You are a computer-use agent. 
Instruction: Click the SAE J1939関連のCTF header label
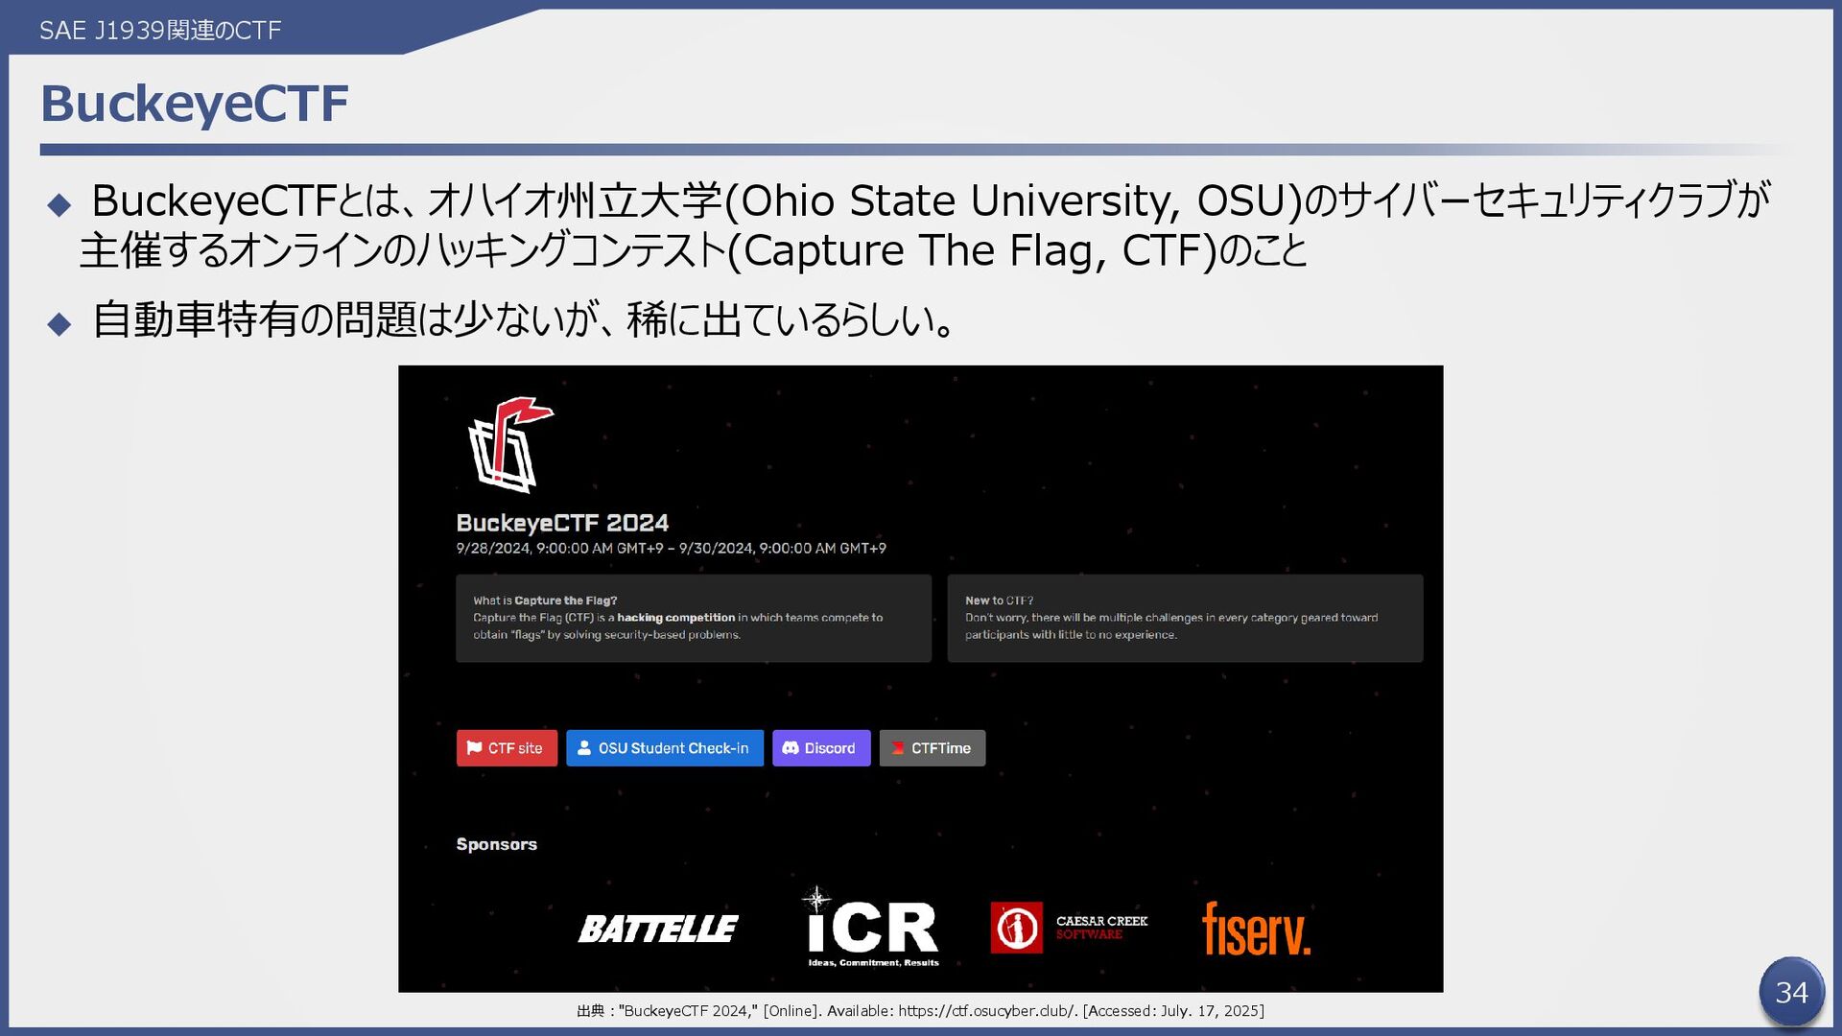tap(160, 31)
